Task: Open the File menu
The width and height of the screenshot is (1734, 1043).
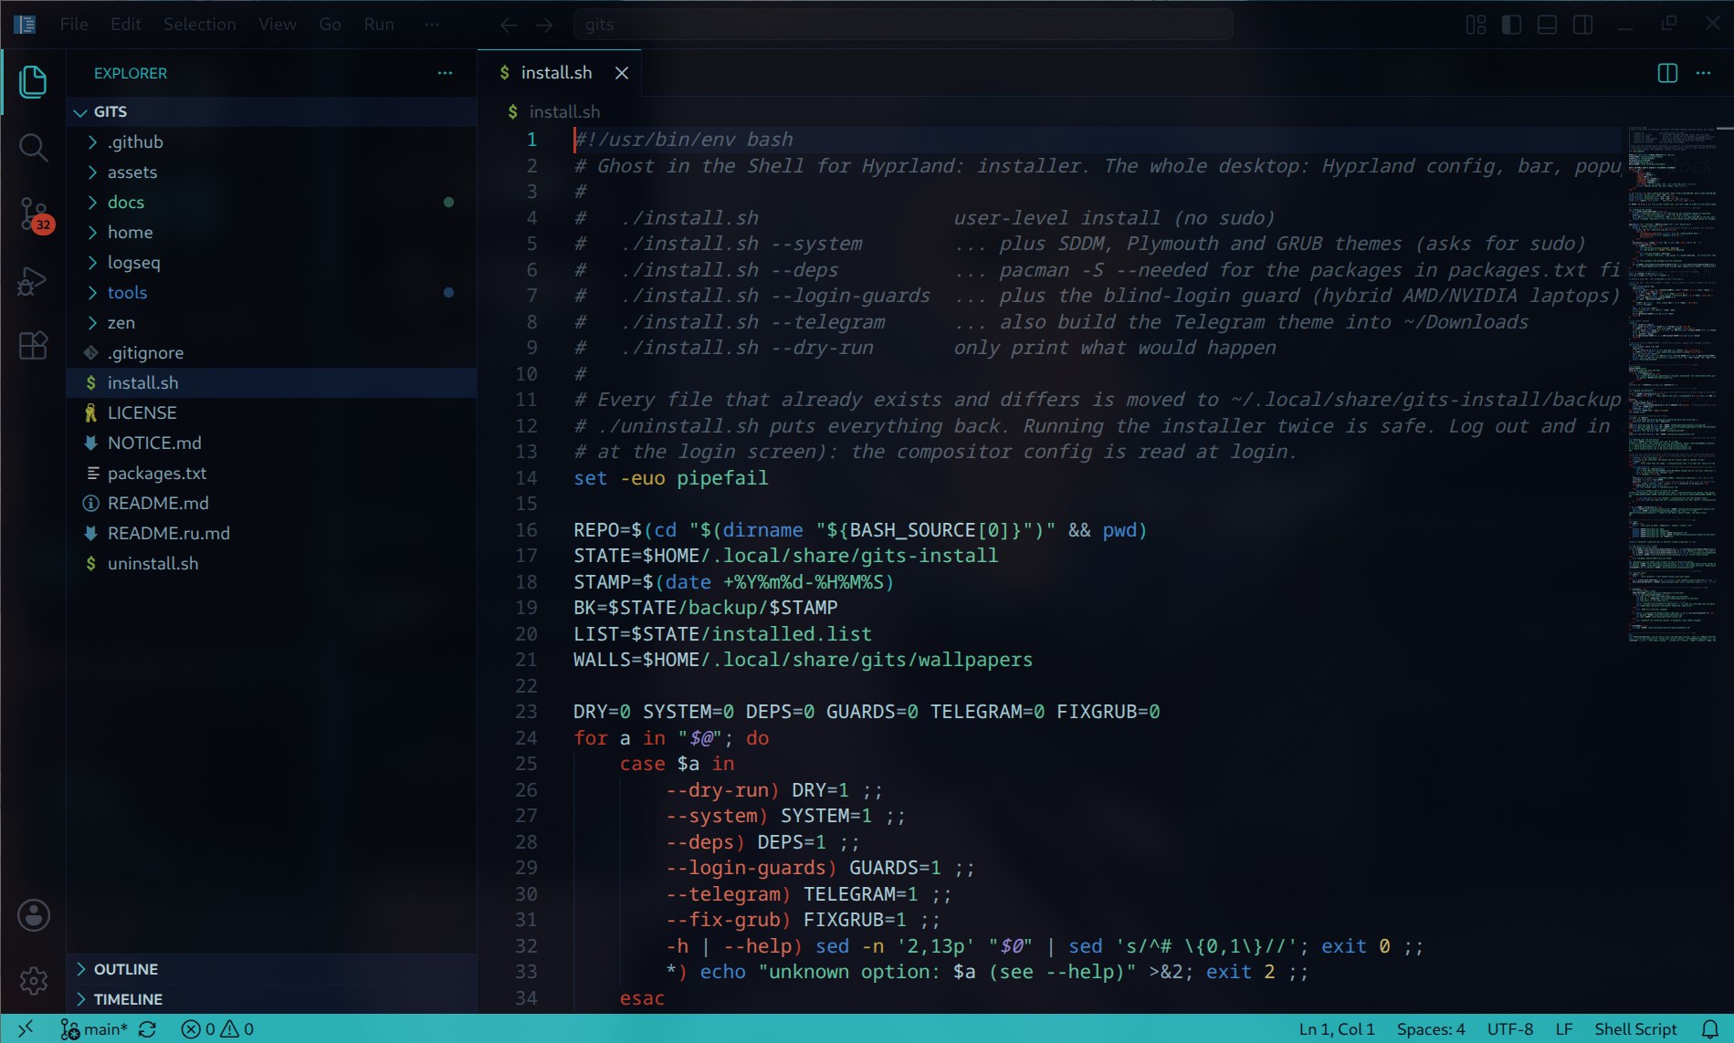Action: pos(74,25)
